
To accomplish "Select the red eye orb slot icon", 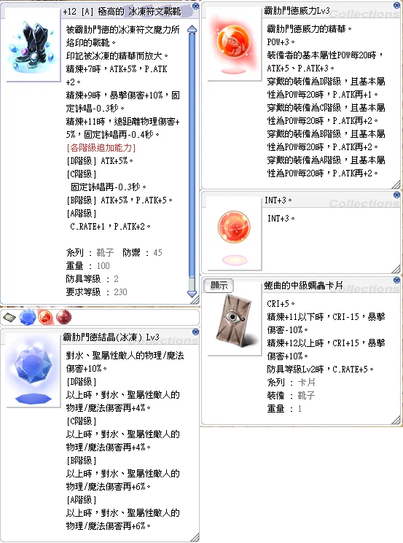I will point(45,317).
